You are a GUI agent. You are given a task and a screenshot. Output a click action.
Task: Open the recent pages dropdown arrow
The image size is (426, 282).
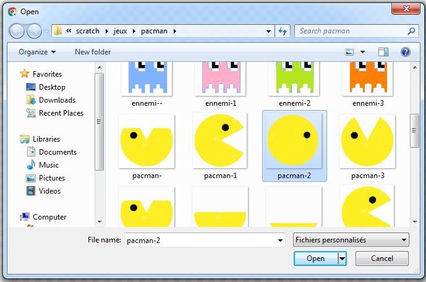46,32
